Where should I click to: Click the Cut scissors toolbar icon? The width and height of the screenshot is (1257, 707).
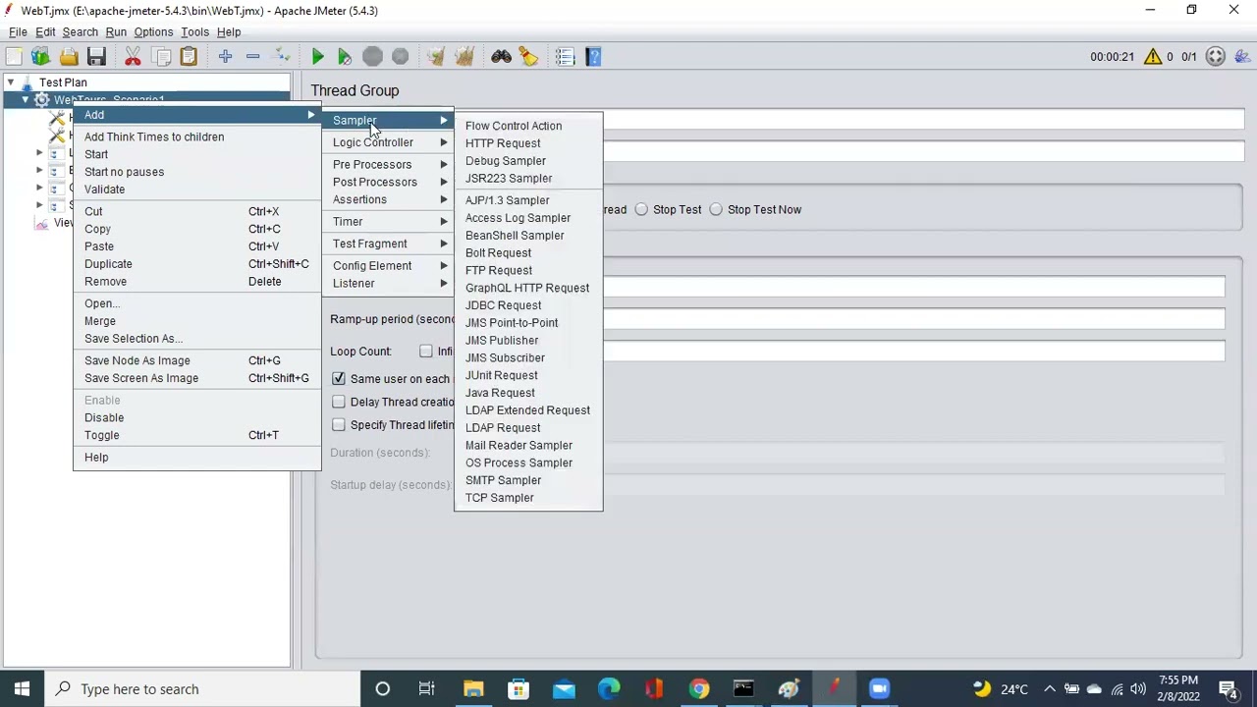coord(133,57)
